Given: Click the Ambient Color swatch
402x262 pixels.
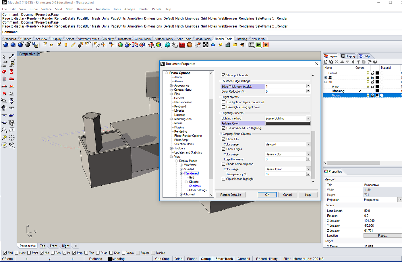Looking at the screenshot, I should click(x=287, y=123).
